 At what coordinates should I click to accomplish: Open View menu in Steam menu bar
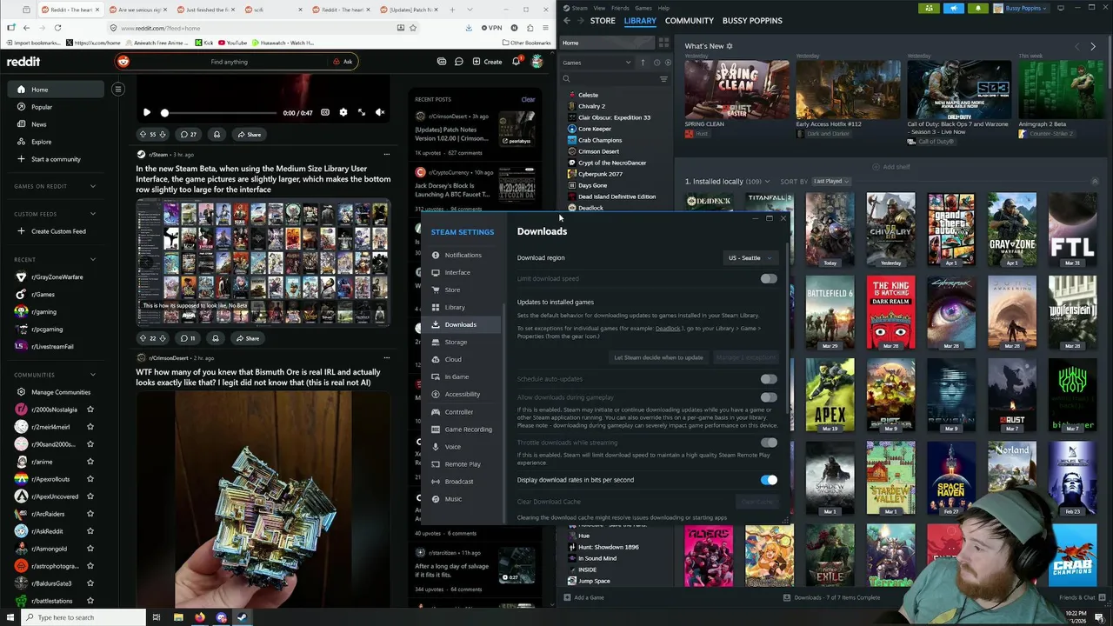click(599, 8)
